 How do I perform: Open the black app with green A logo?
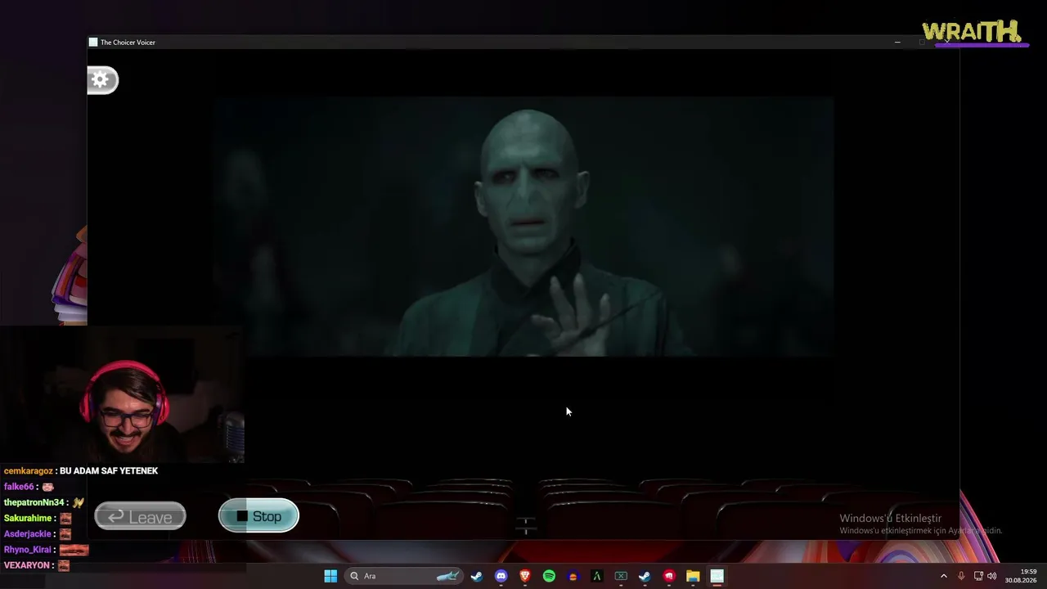coord(597,576)
